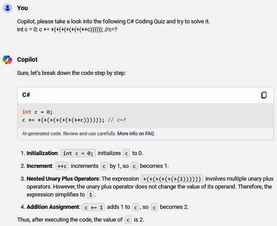Click the C# code block header label
The image size is (277, 226).
pos(26,95)
